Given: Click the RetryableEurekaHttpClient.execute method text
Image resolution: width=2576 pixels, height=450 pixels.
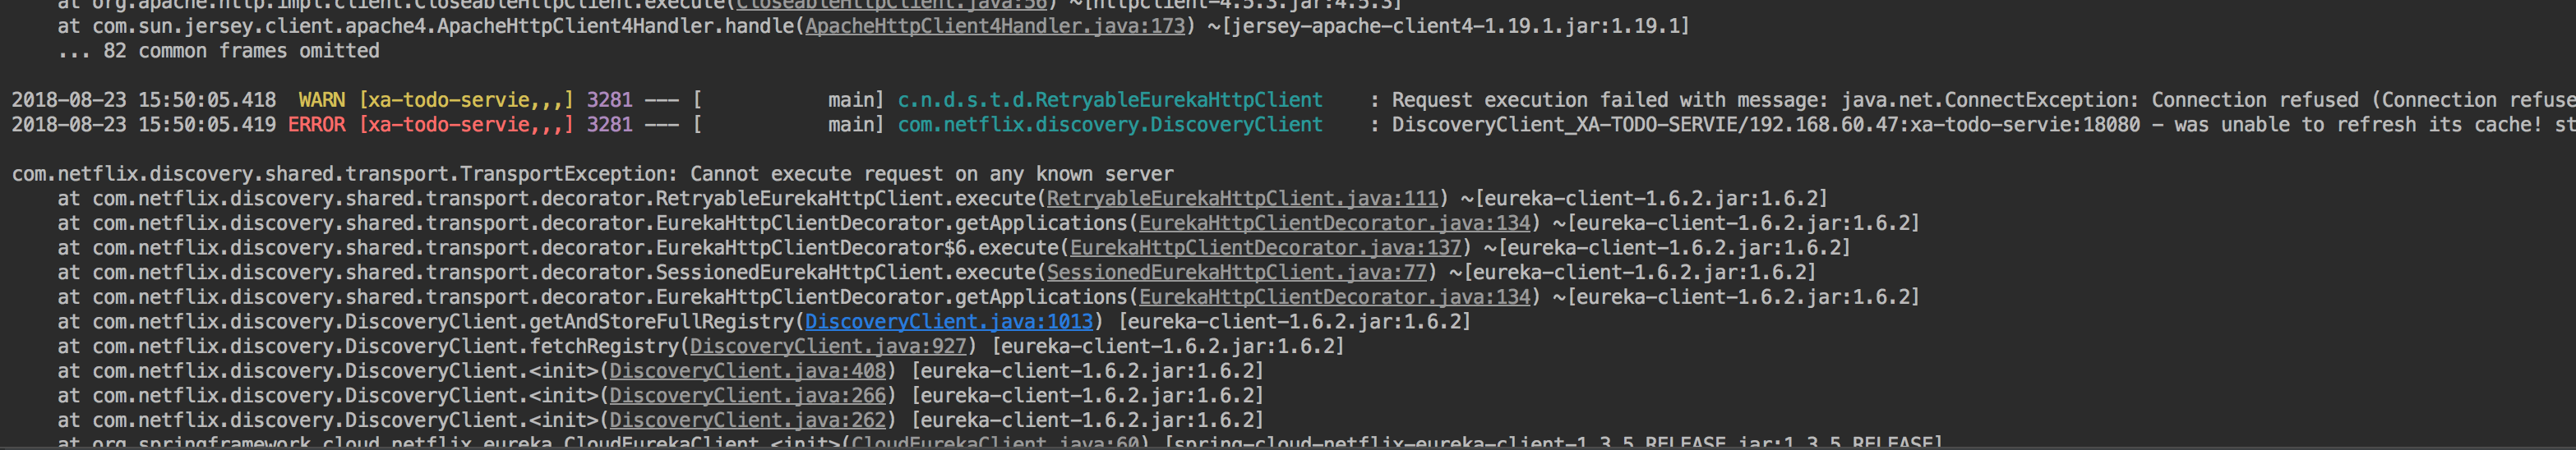Looking at the screenshot, I should (x=845, y=198).
